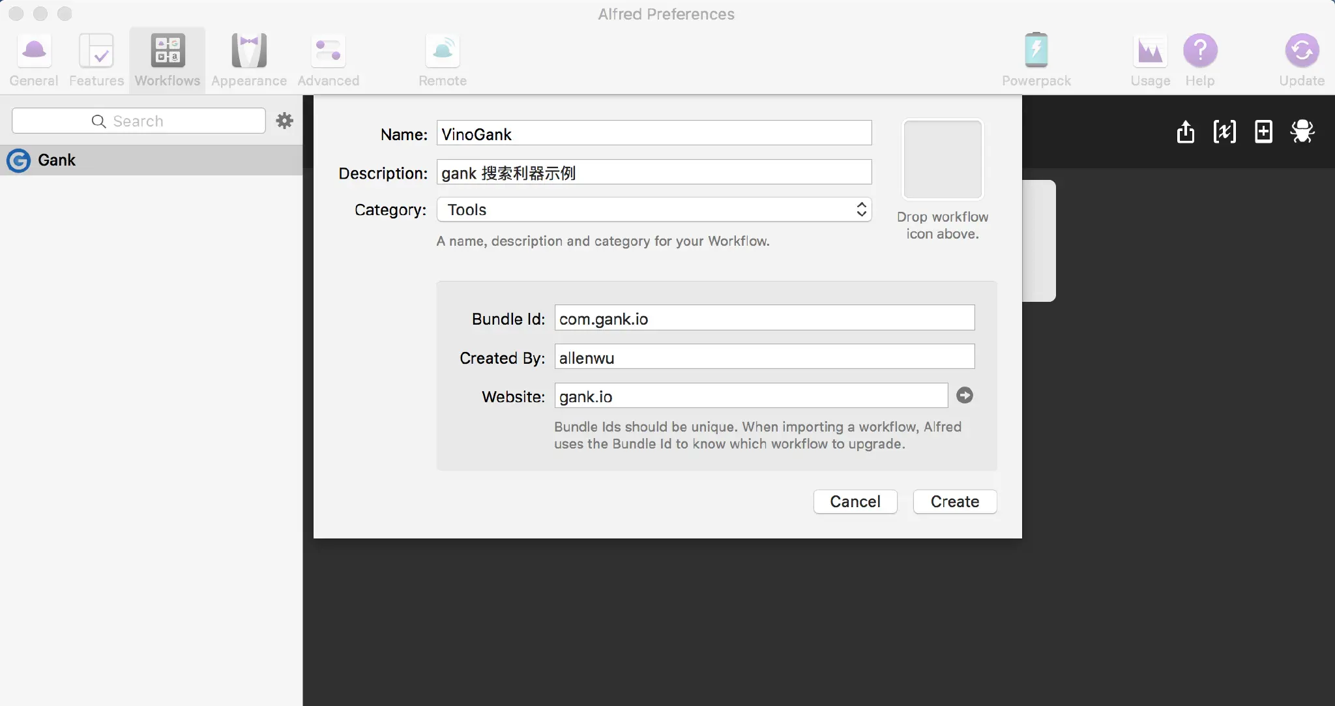Open the General preferences tab
Viewport: 1335px width, 706px height.
point(34,60)
